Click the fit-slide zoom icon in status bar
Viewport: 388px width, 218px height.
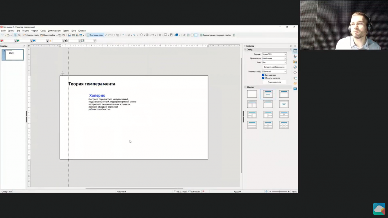pyautogui.click(x=266, y=191)
